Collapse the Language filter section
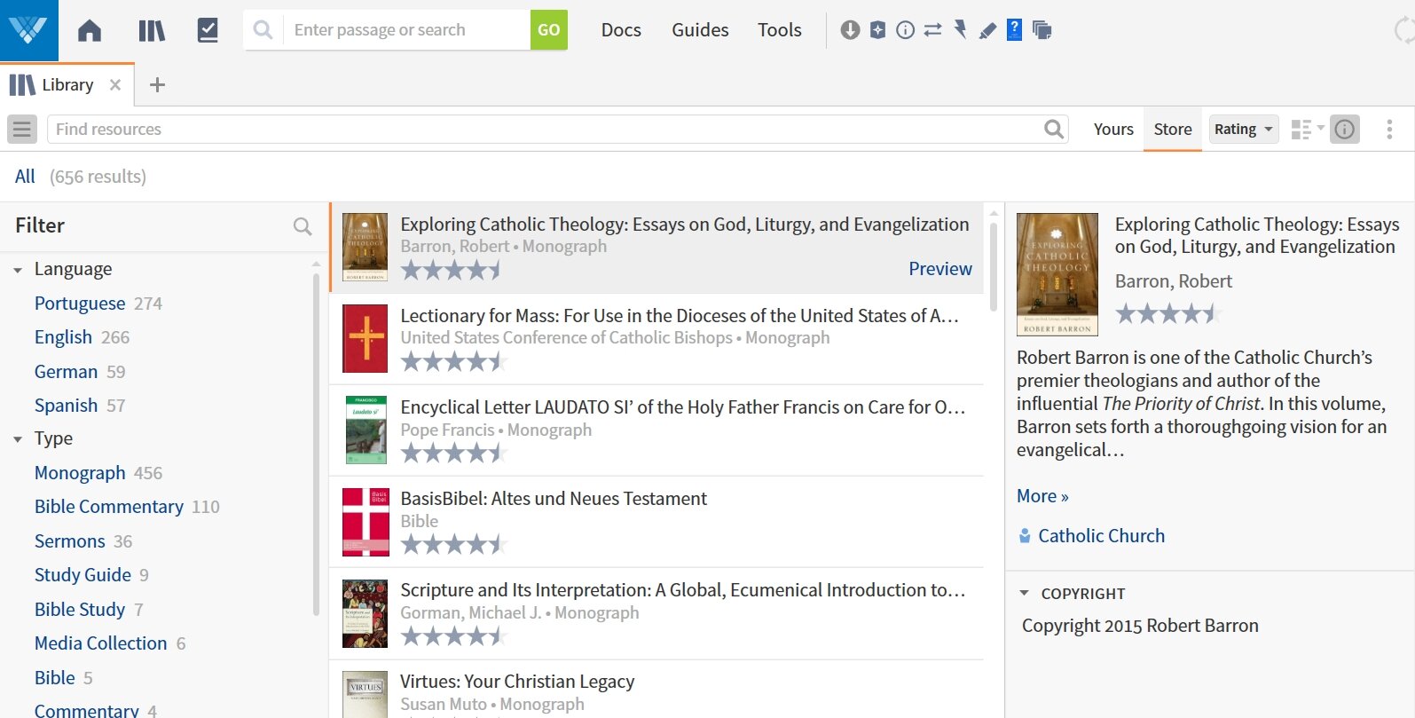This screenshot has height=718, width=1415. (x=18, y=270)
